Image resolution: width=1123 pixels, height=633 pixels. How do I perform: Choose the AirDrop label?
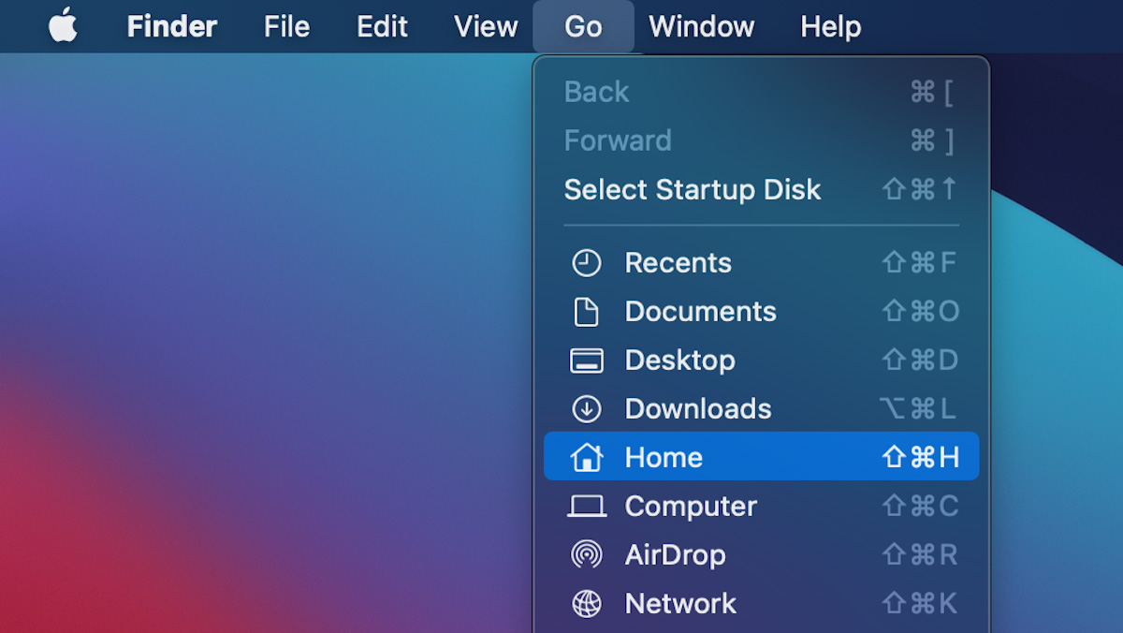[x=675, y=555]
